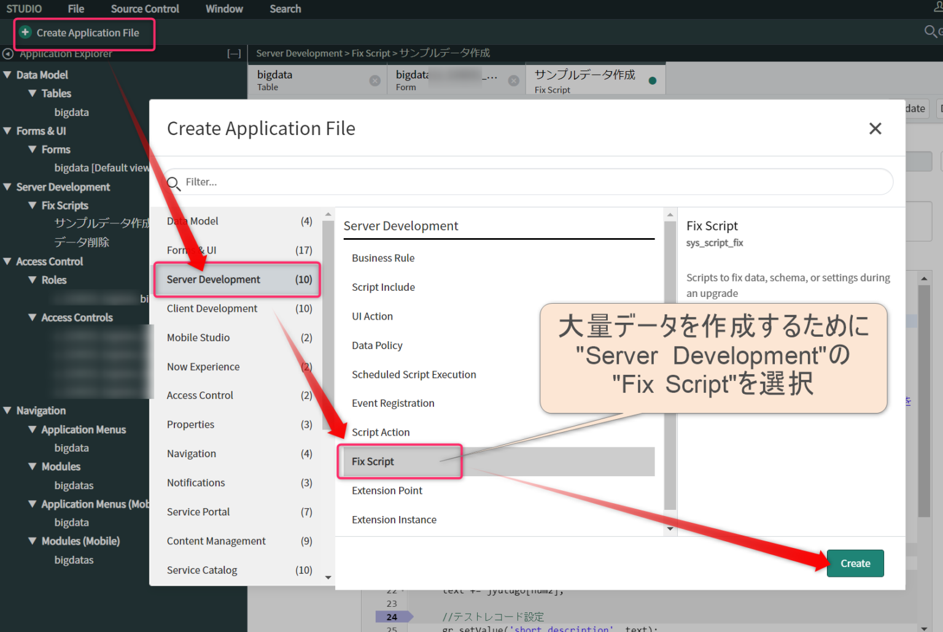Open the search icon at the top right
Image resolution: width=943 pixels, height=632 pixels.
(x=931, y=31)
